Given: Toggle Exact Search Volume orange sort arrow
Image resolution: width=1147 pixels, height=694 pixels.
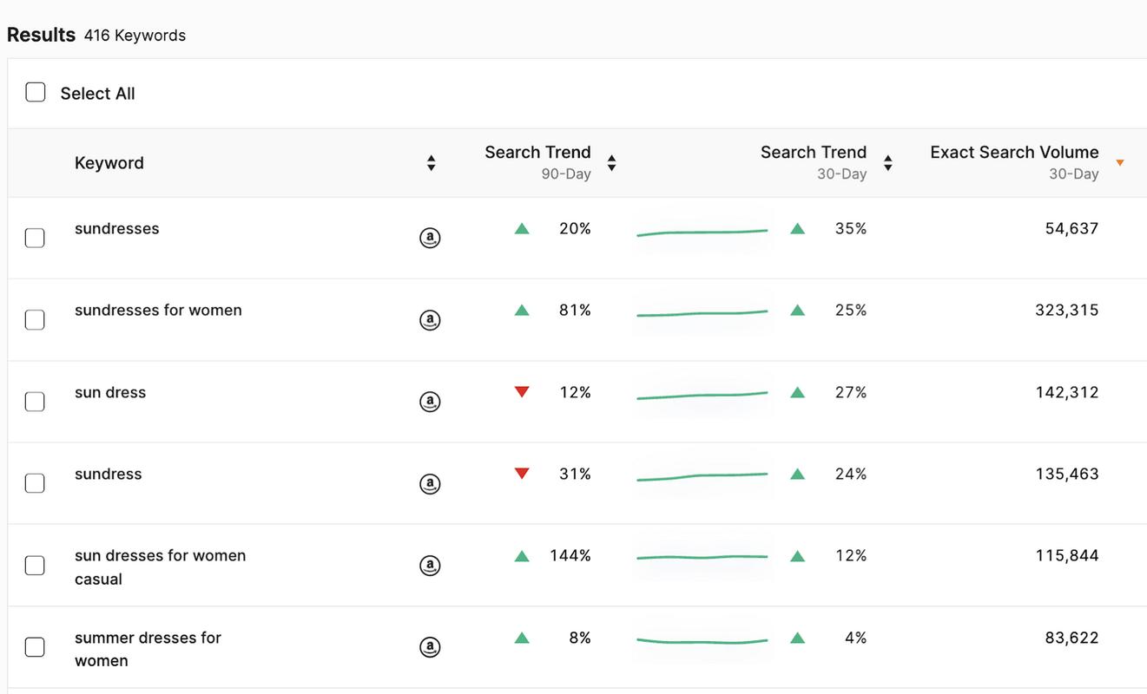Looking at the screenshot, I should coord(1120,163).
